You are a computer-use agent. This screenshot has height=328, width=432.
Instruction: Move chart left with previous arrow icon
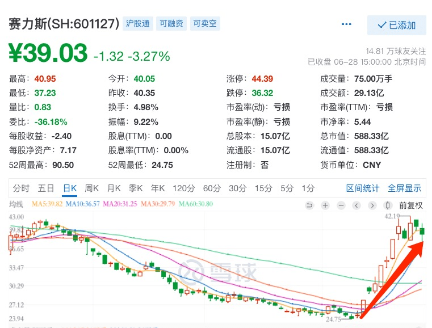click(356, 205)
